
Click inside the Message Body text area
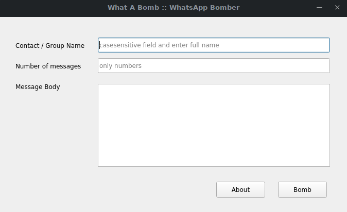pyautogui.click(x=214, y=125)
